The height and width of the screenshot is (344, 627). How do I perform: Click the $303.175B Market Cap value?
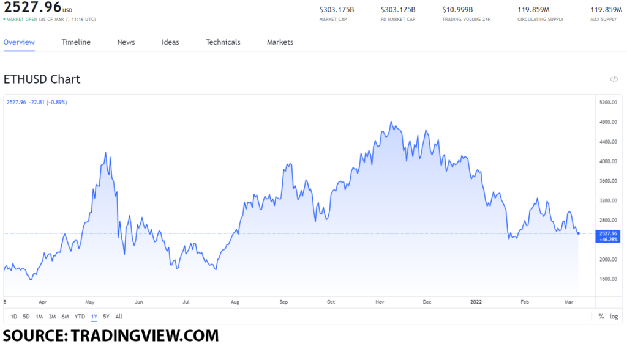337,9
